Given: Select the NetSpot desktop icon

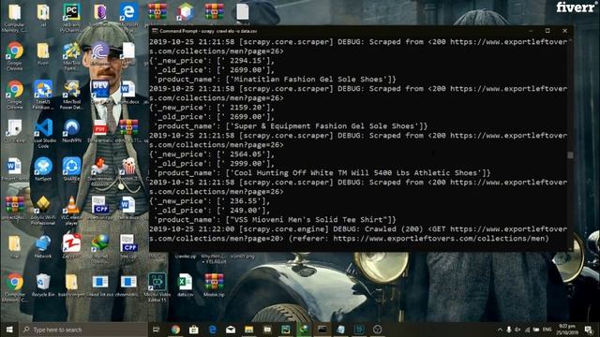Looking at the screenshot, I should point(43,167).
